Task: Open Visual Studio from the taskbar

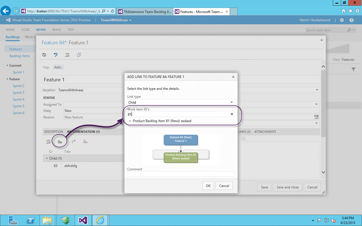Action: coord(83,220)
